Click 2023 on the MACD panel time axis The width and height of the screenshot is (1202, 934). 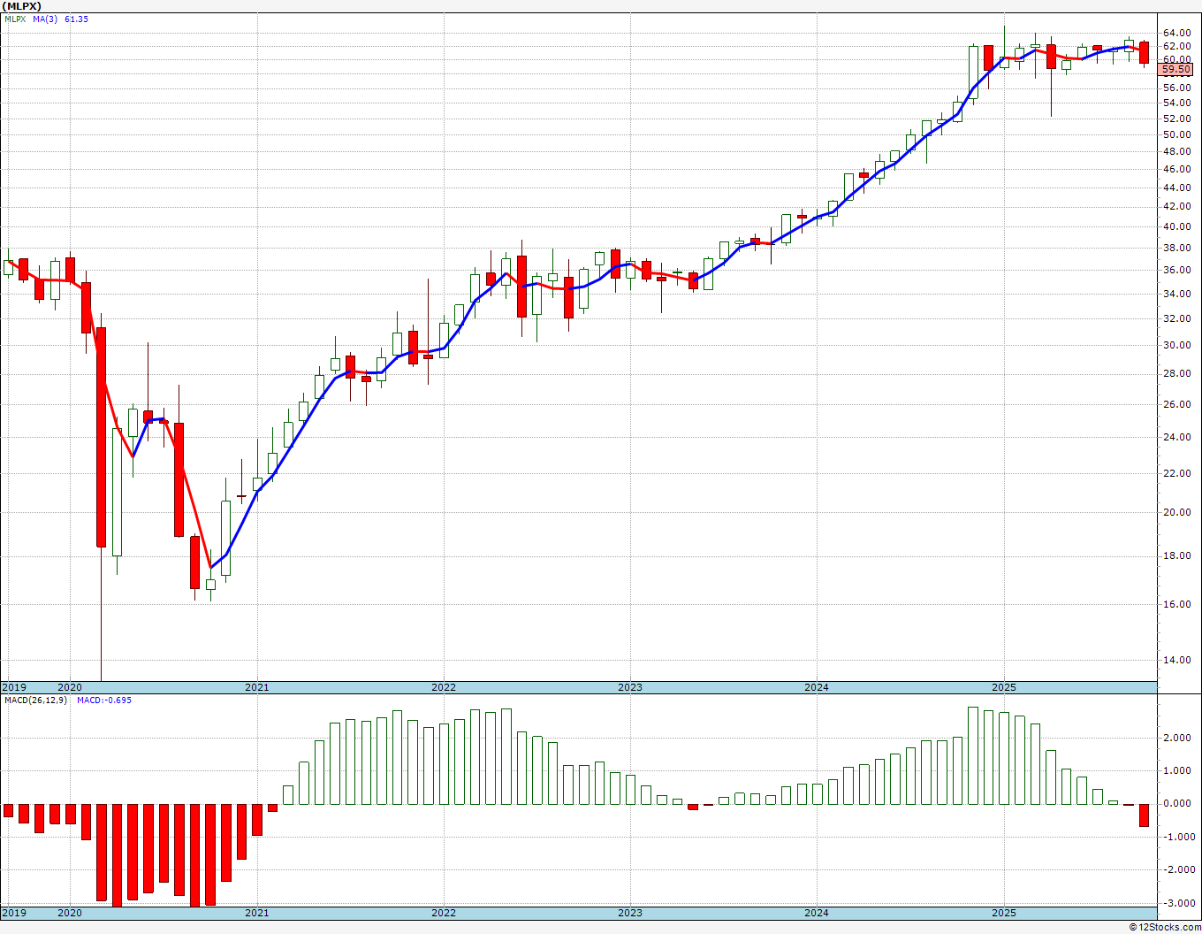tap(629, 913)
